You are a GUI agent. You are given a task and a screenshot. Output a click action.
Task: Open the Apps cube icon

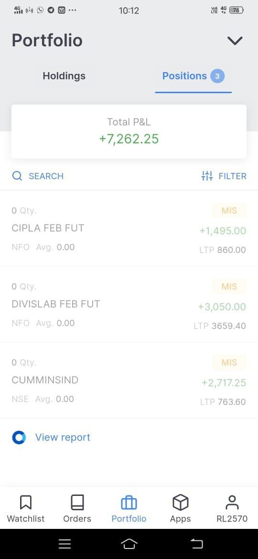click(x=180, y=502)
